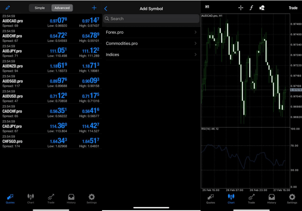Select the CHFSGD.pro quote row
The height and width of the screenshot is (211, 302).
(x=51, y=141)
